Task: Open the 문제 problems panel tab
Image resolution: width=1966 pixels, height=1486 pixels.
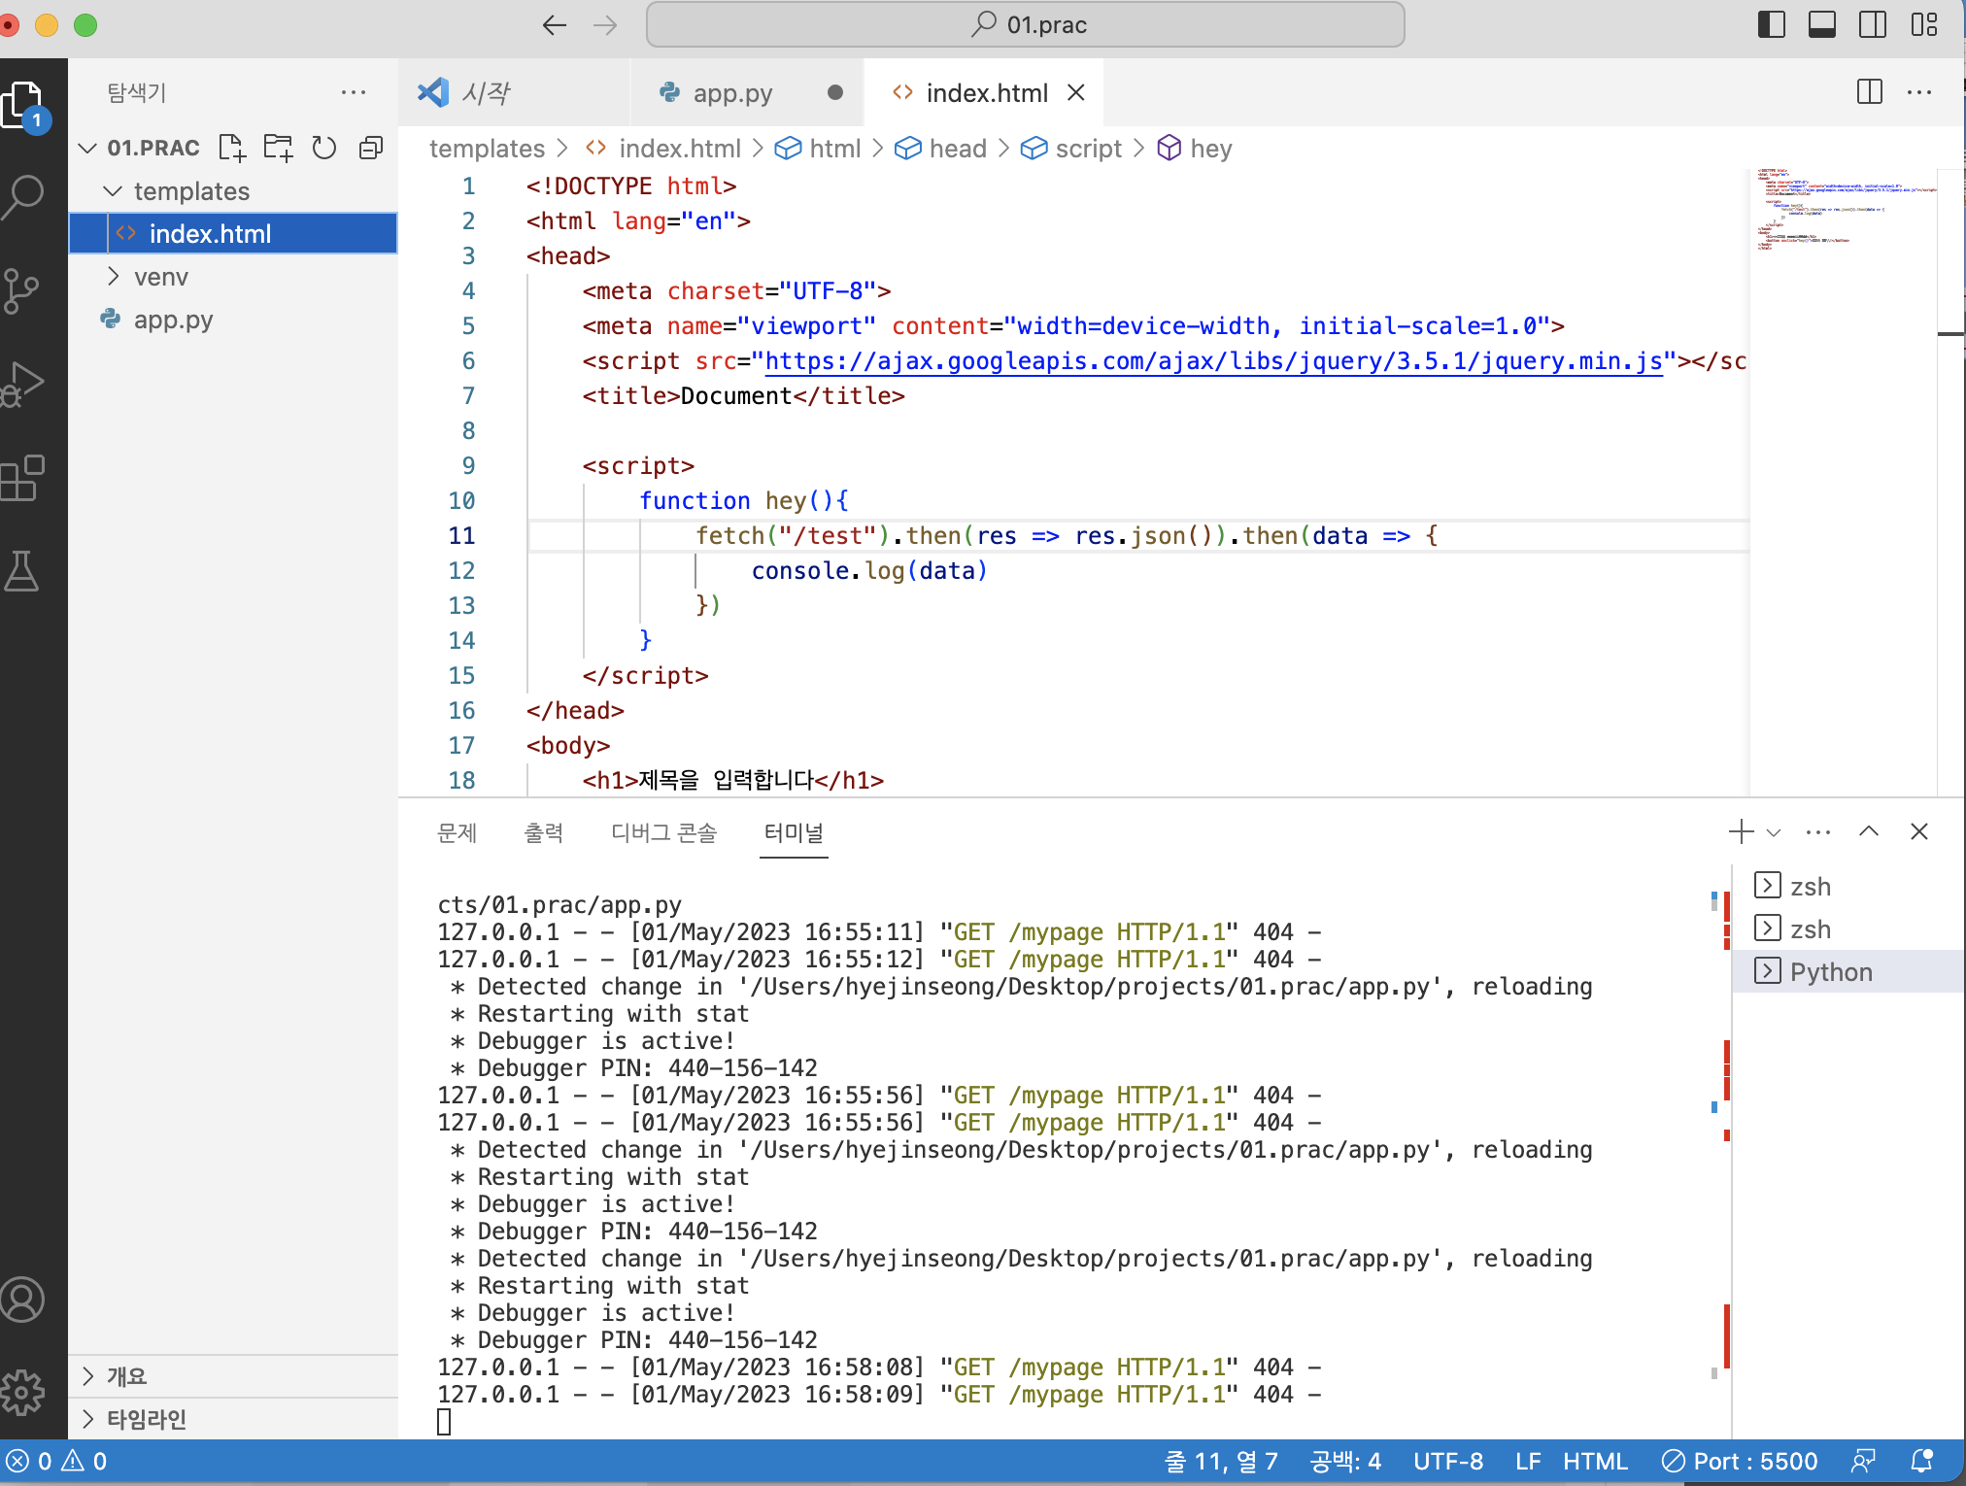Action: (457, 832)
